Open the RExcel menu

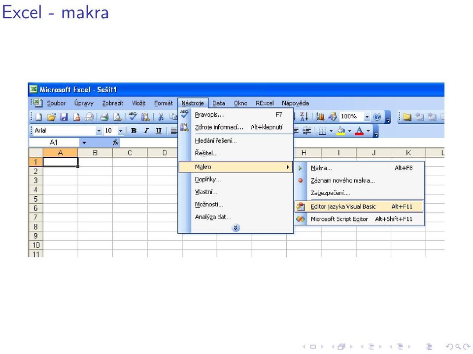point(265,103)
